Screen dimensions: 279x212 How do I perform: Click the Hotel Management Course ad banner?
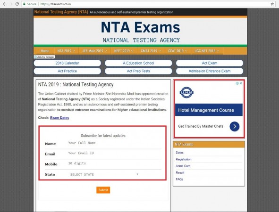pos(209,110)
